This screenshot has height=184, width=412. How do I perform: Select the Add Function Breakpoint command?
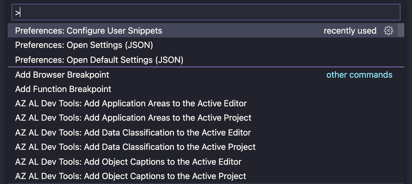click(x=63, y=89)
